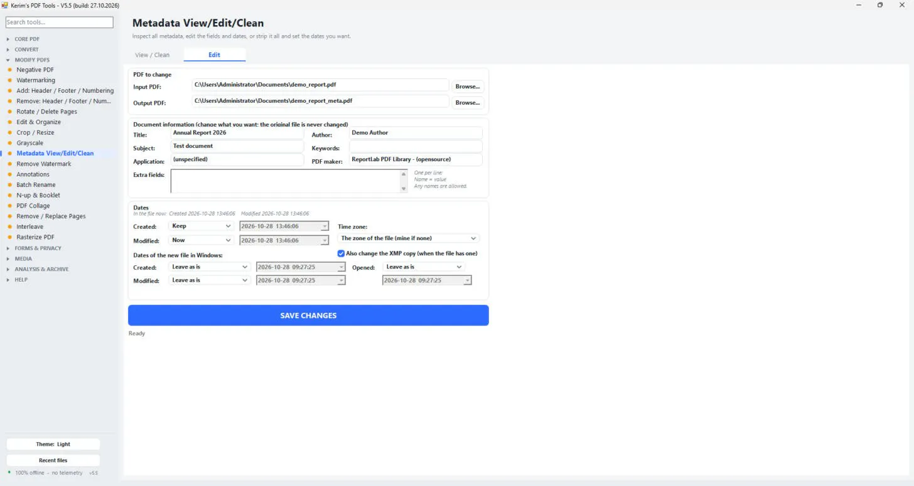Image resolution: width=914 pixels, height=486 pixels.
Task: Open the Annotations tool
Action: tap(33, 174)
